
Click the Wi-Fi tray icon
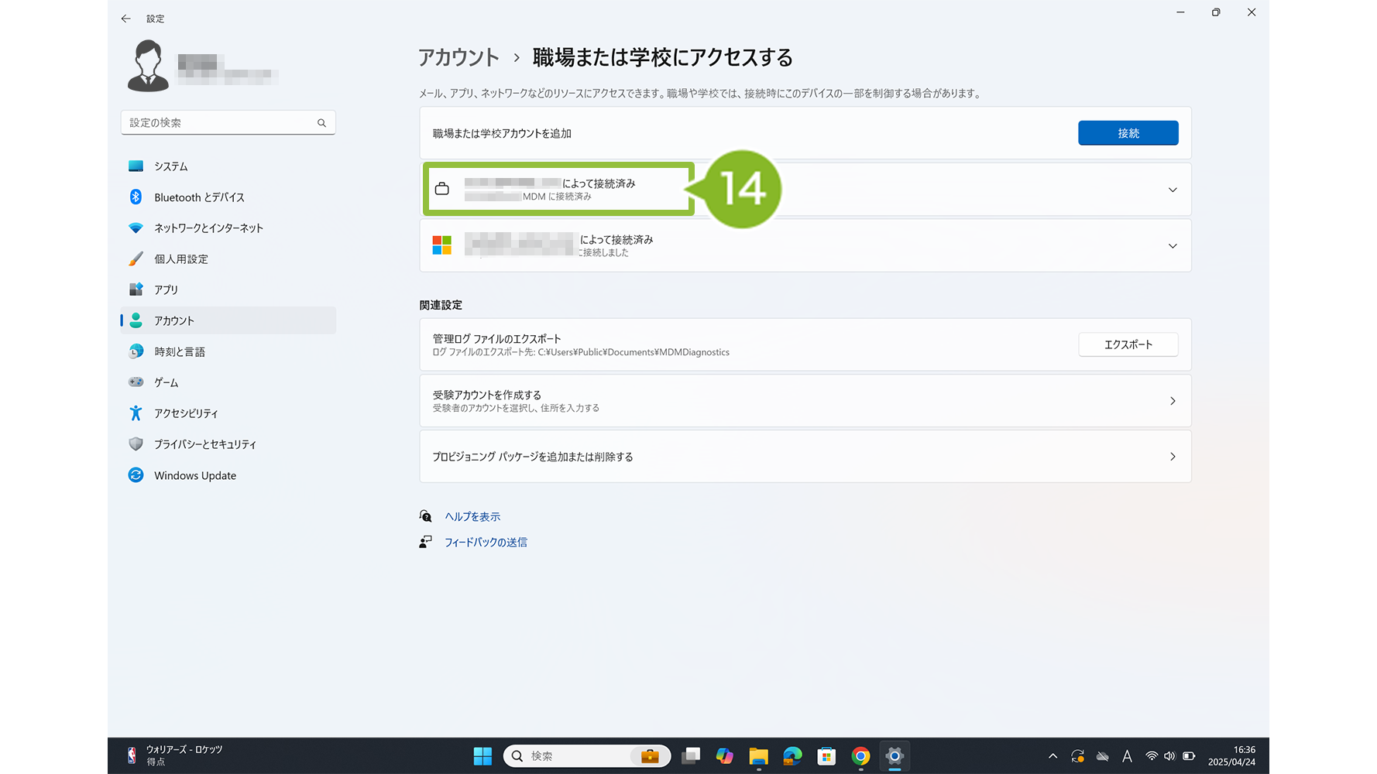pyautogui.click(x=1152, y=756)
